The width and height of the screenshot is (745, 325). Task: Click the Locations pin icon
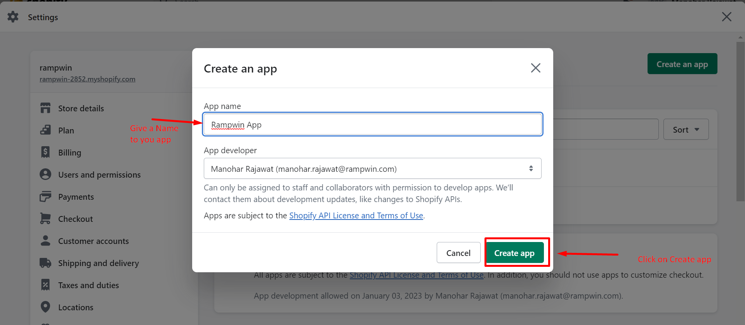(x=45, y=307)
